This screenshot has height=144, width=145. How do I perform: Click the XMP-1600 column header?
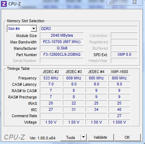pyautogui.click(x=119, y=72)
